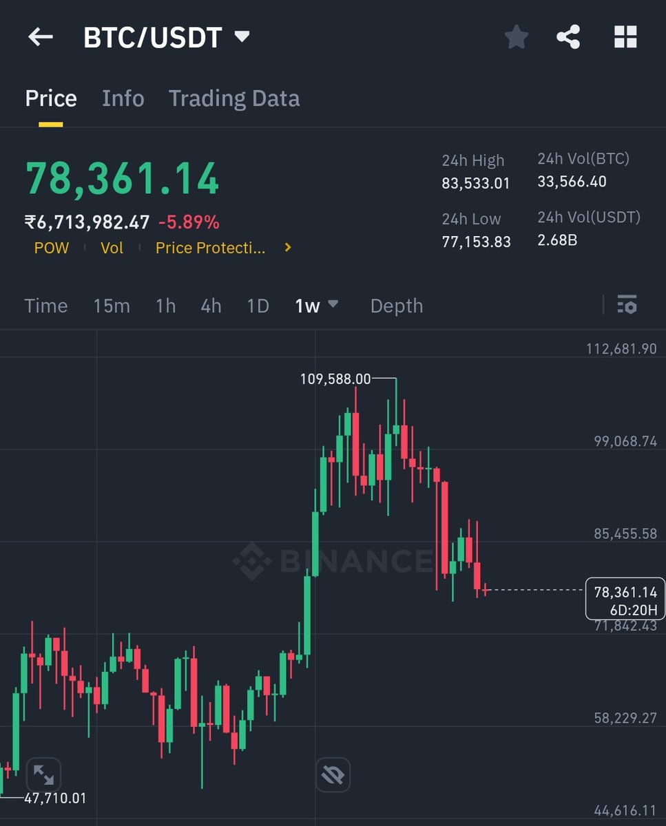Image resolution: width=666 pixels, height=826 pixels.
Task: Click the ₹6,713,982.47 converted price
Action: [87, 222]
